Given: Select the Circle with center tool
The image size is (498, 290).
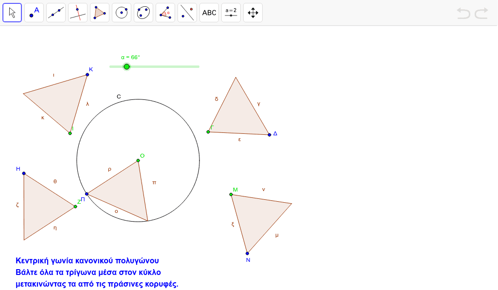Looking at the screenshot, I should coord(122,13).
